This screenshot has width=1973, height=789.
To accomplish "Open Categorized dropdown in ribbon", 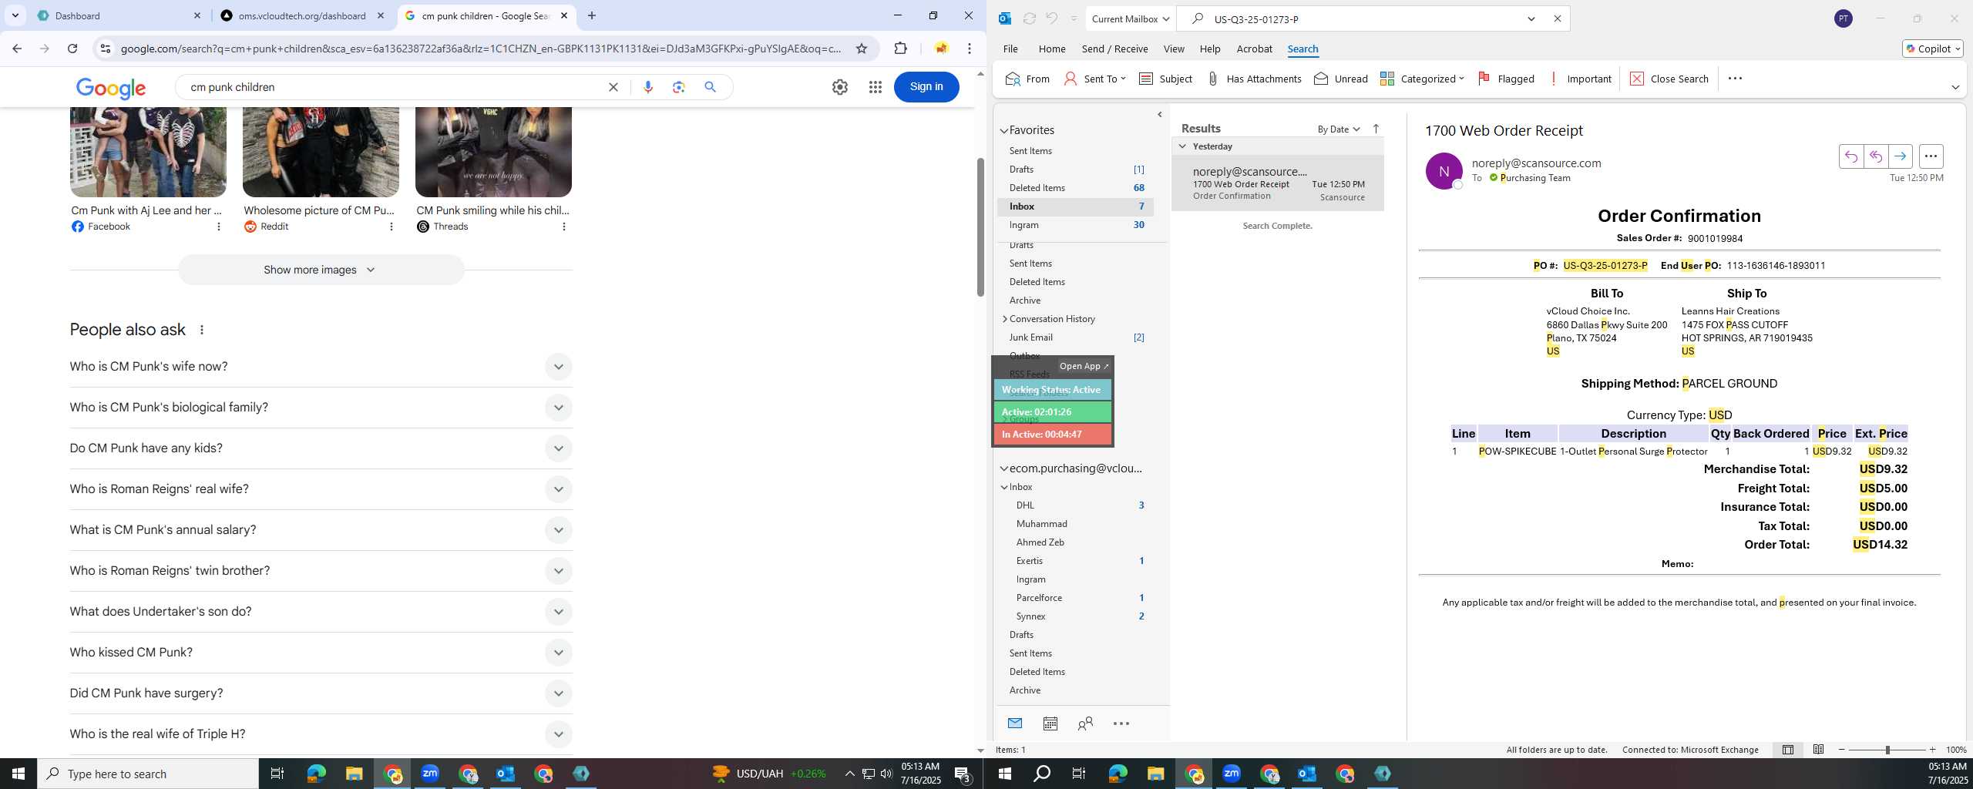I will (1422, 79).
